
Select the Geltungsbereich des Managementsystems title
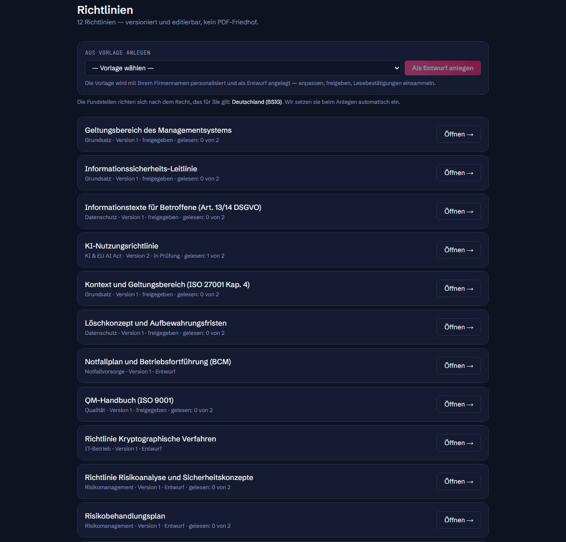point(158,130)
